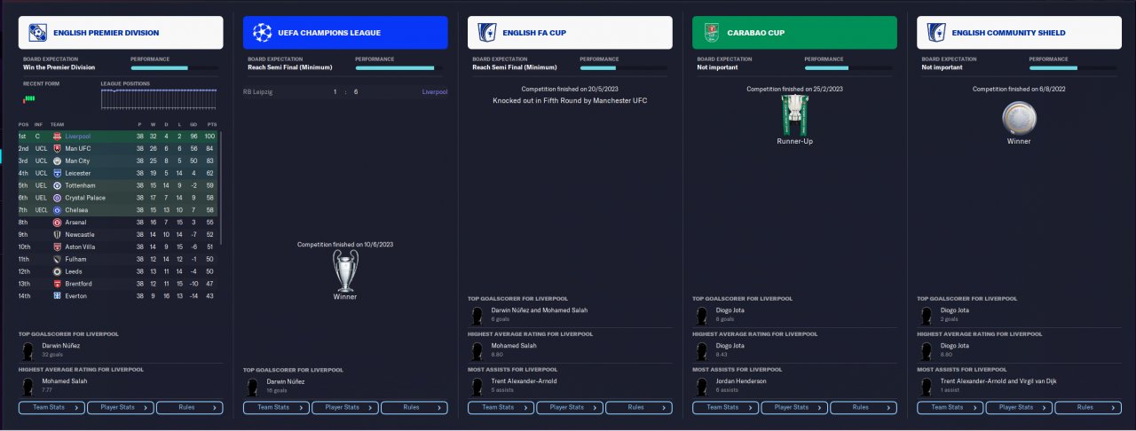Click the Carabao Cup Runner-Up trophy icon

794,114
